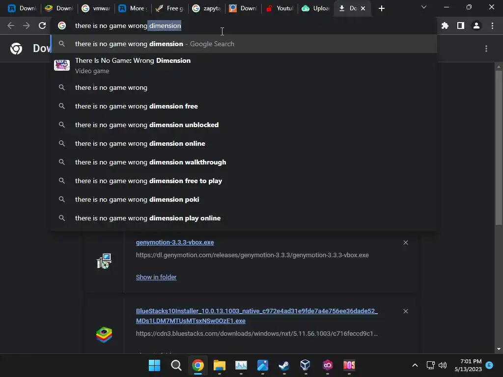Close the active Downloads tab

[x=363, y=8]
